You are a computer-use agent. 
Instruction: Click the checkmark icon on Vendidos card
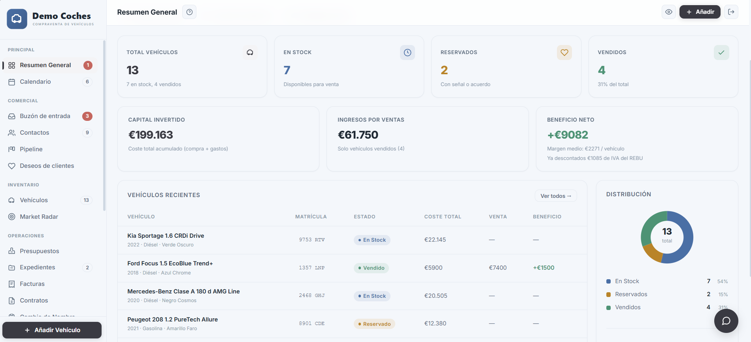(x=721, y=53)
